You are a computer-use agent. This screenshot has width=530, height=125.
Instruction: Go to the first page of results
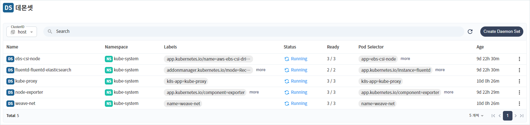tap(493, 116)
